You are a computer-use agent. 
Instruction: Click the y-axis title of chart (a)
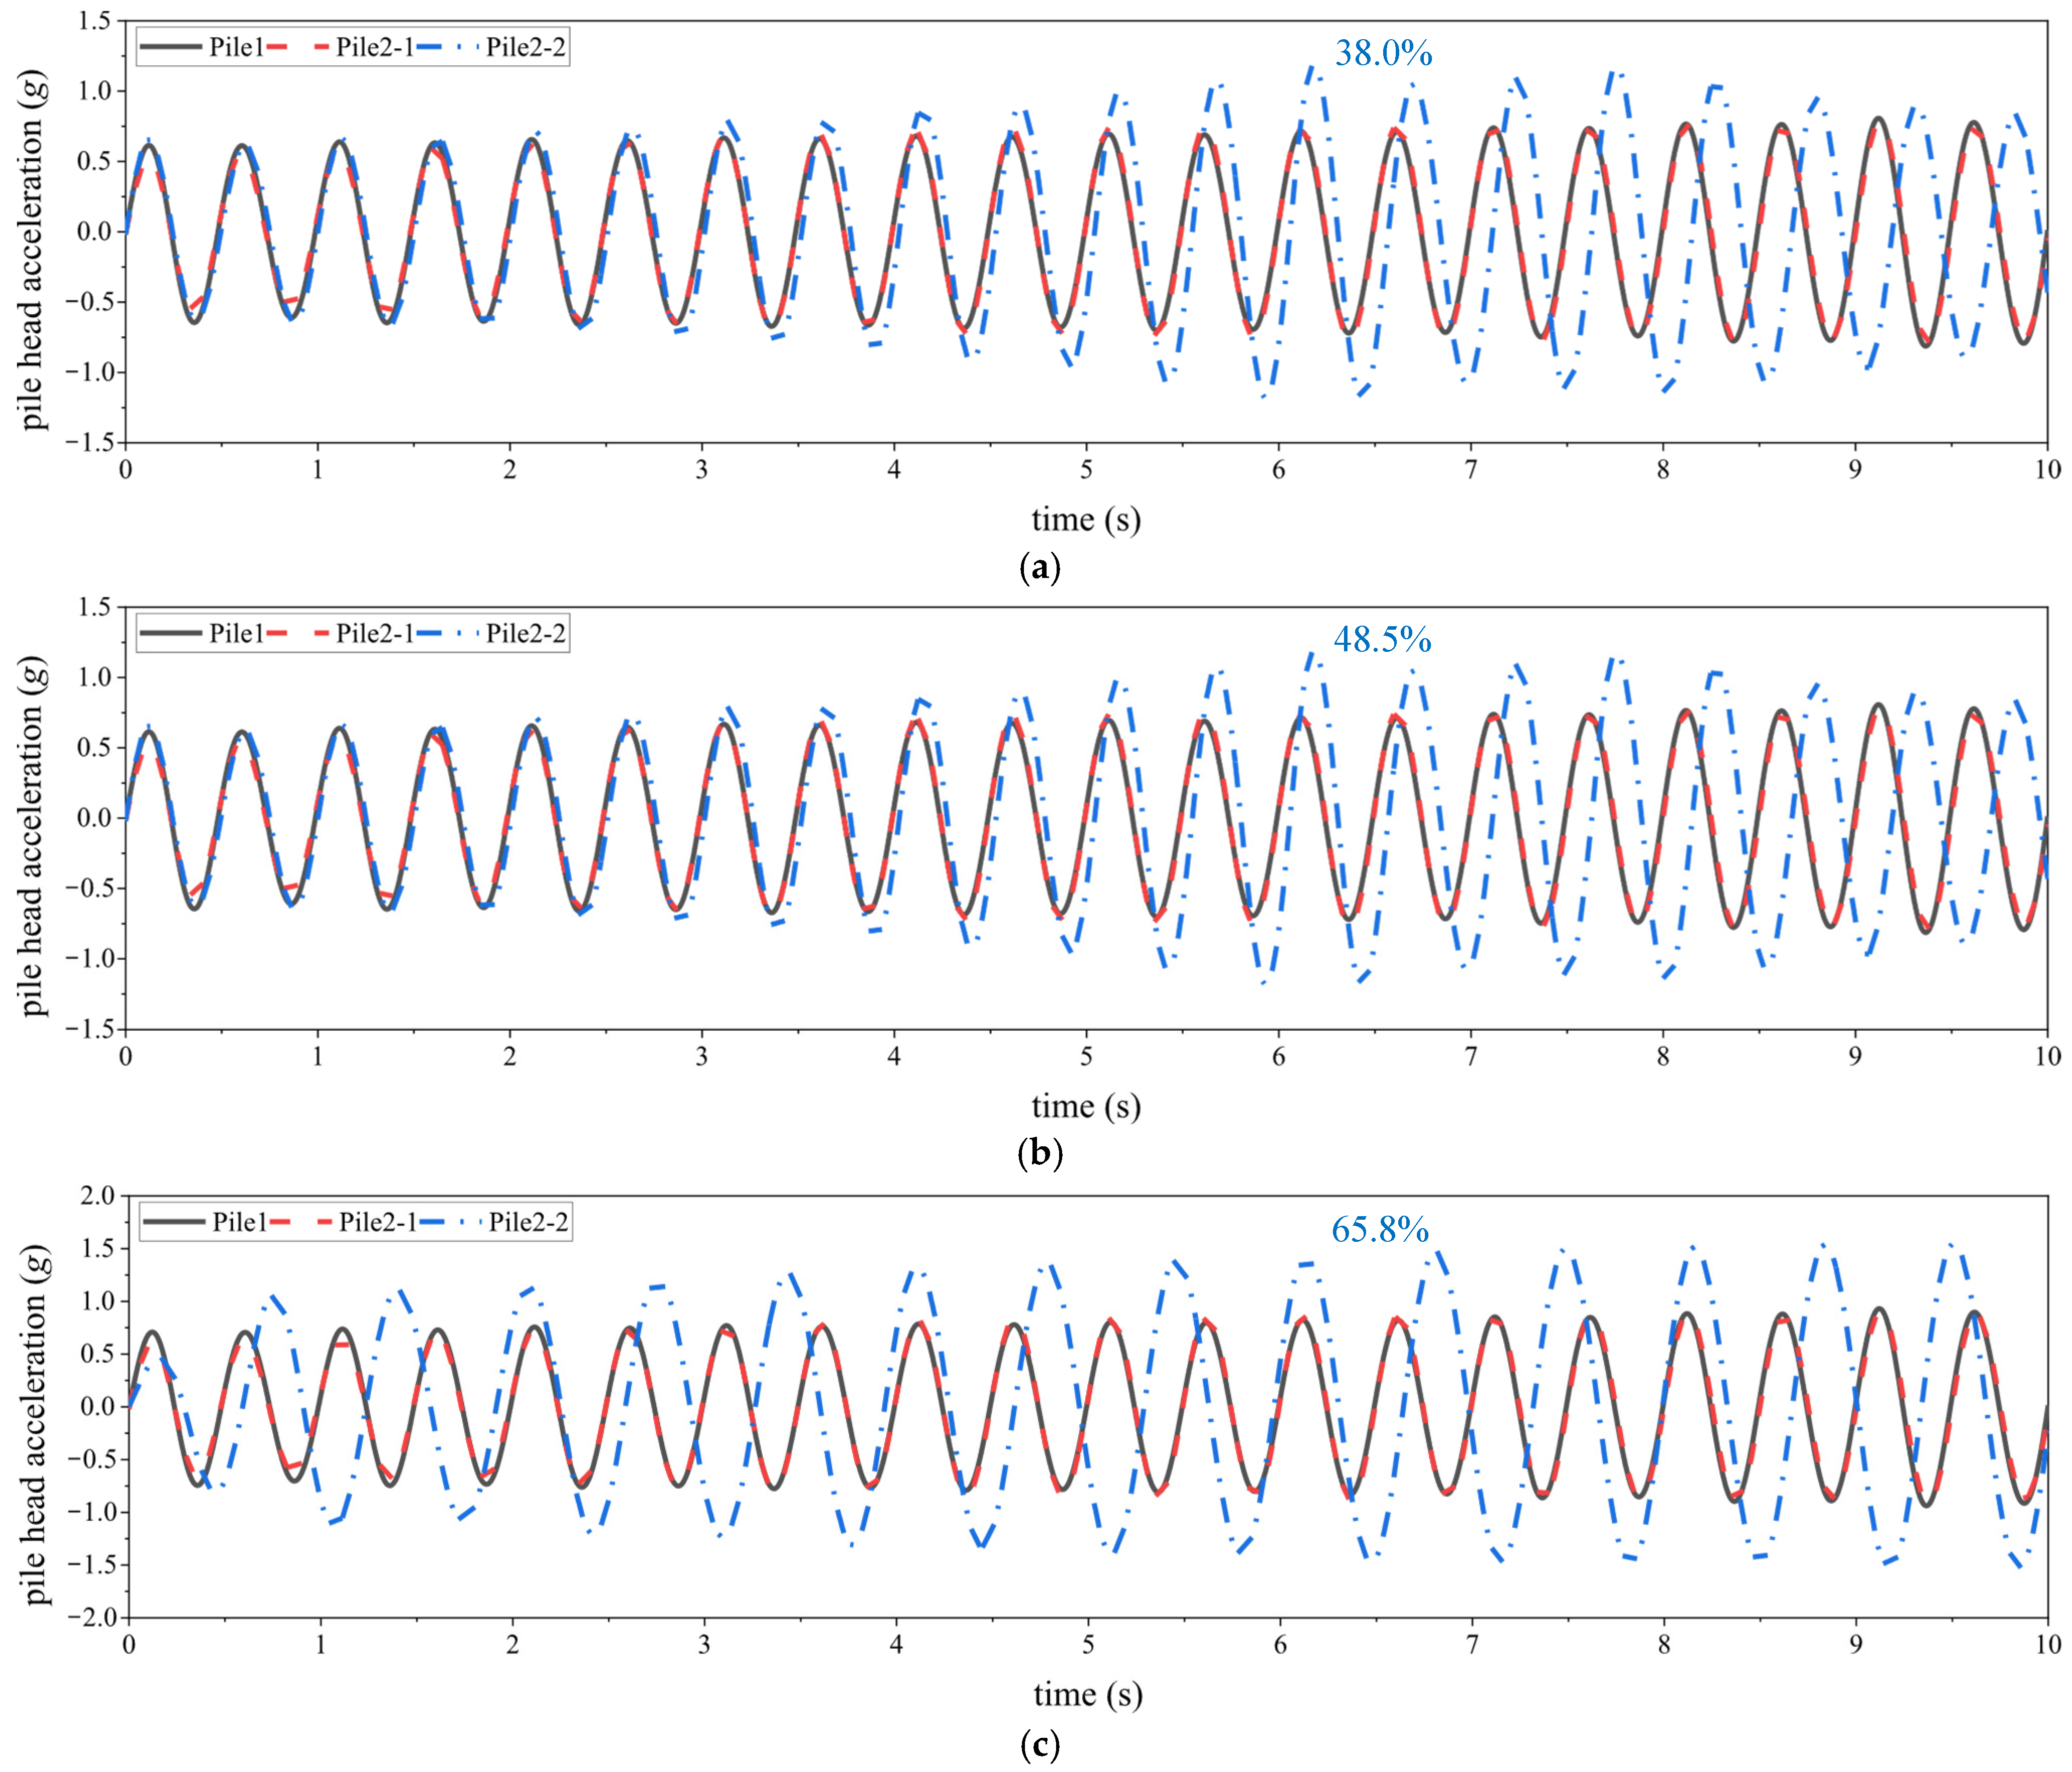[x=34, y=250]
